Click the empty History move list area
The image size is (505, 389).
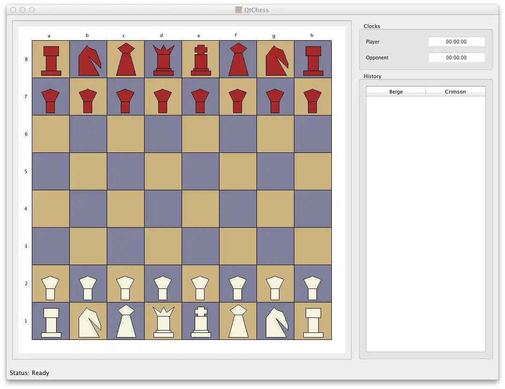[x=425, y=223]
